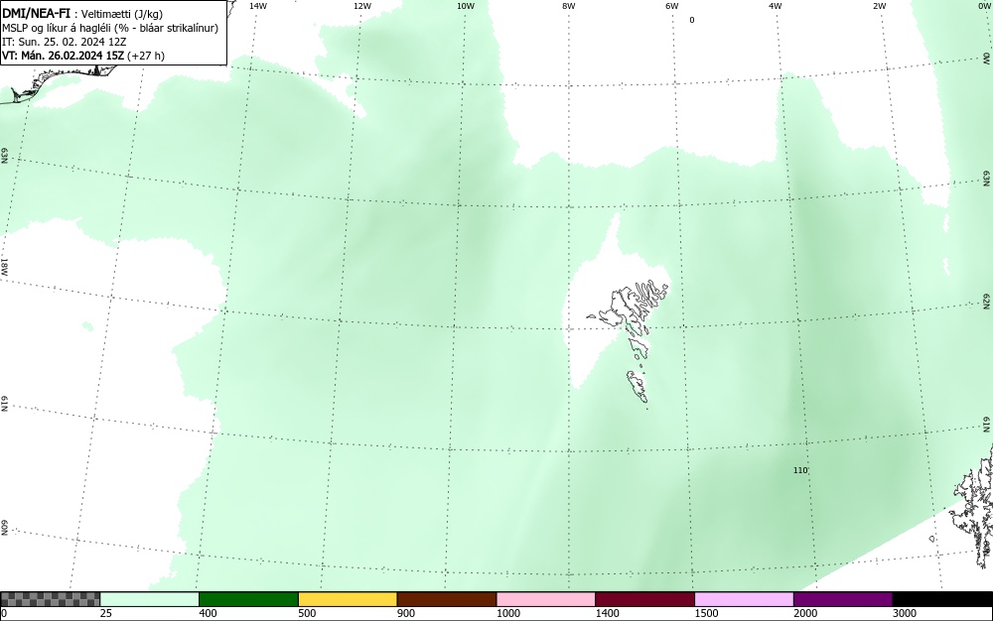
Task: Click the "60N" latitude label
Action: point(4,528)
